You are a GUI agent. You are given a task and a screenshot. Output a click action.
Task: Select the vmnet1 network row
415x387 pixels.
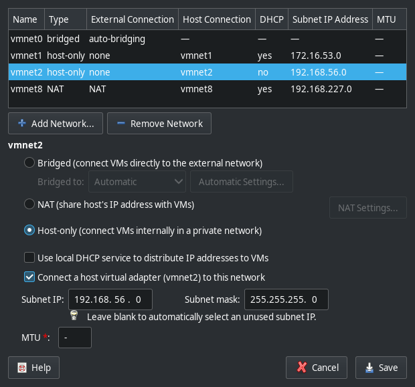point(207,55)
